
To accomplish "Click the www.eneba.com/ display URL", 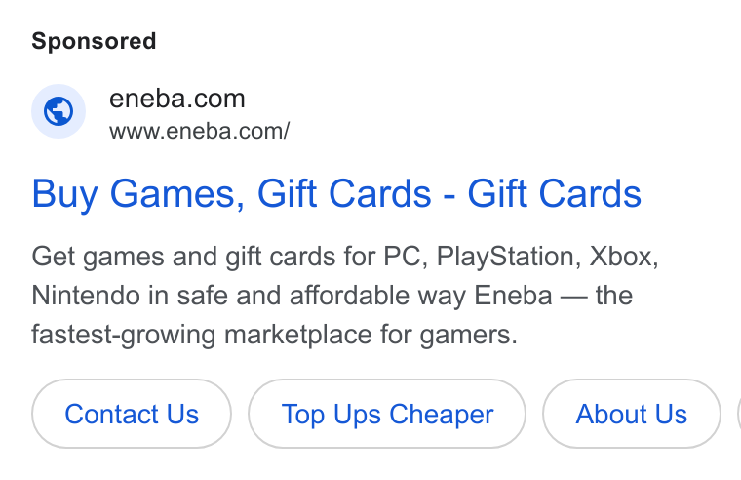I will [x=200, y=131].
